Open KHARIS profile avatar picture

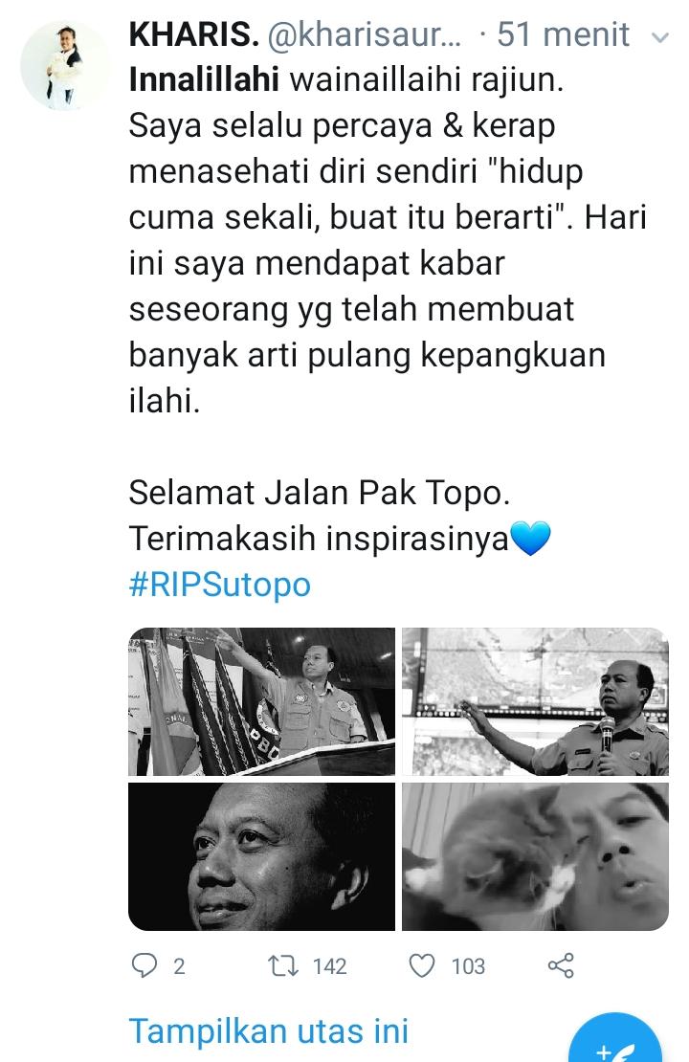(x=64, y=65)
